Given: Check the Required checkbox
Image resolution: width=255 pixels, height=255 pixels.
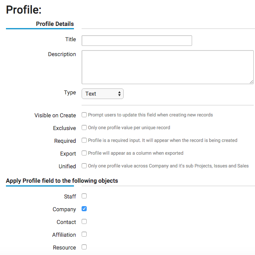Looking at the screenshot, I should 84,140.
